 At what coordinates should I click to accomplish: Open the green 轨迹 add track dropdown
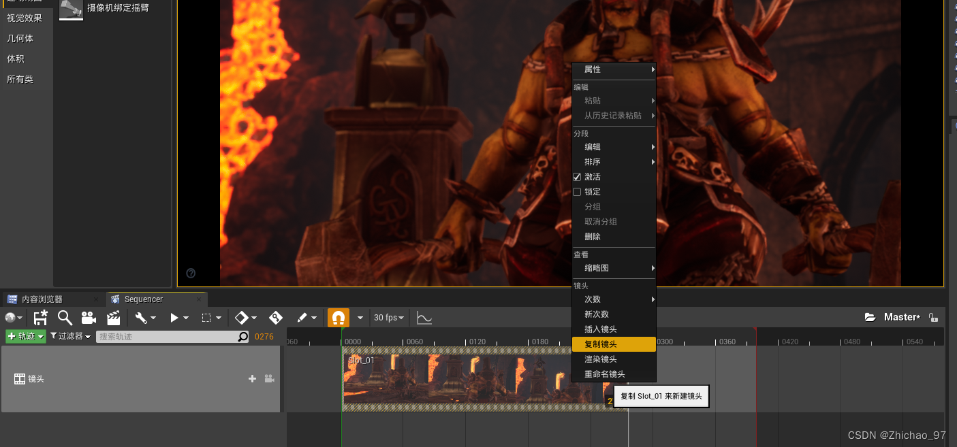[26, 337]
